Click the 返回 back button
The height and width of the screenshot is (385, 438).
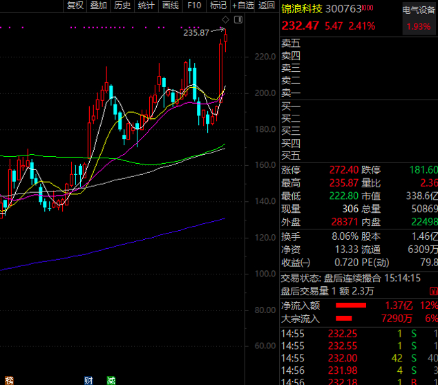pos(267,6)
